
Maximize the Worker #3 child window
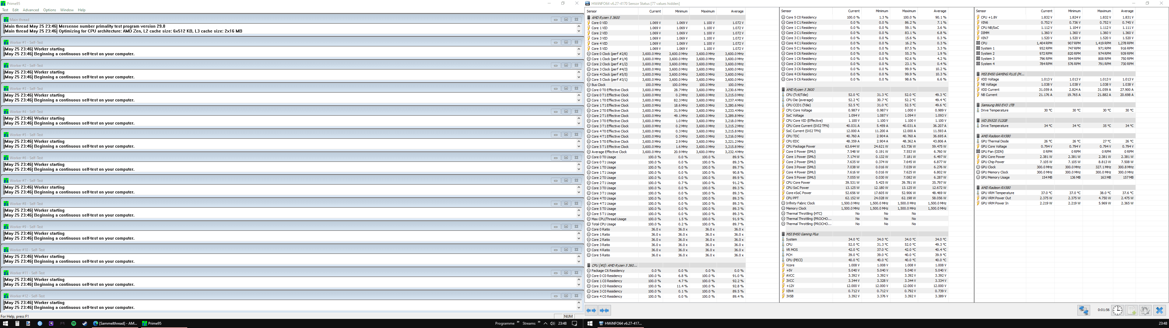click(566, 89)
